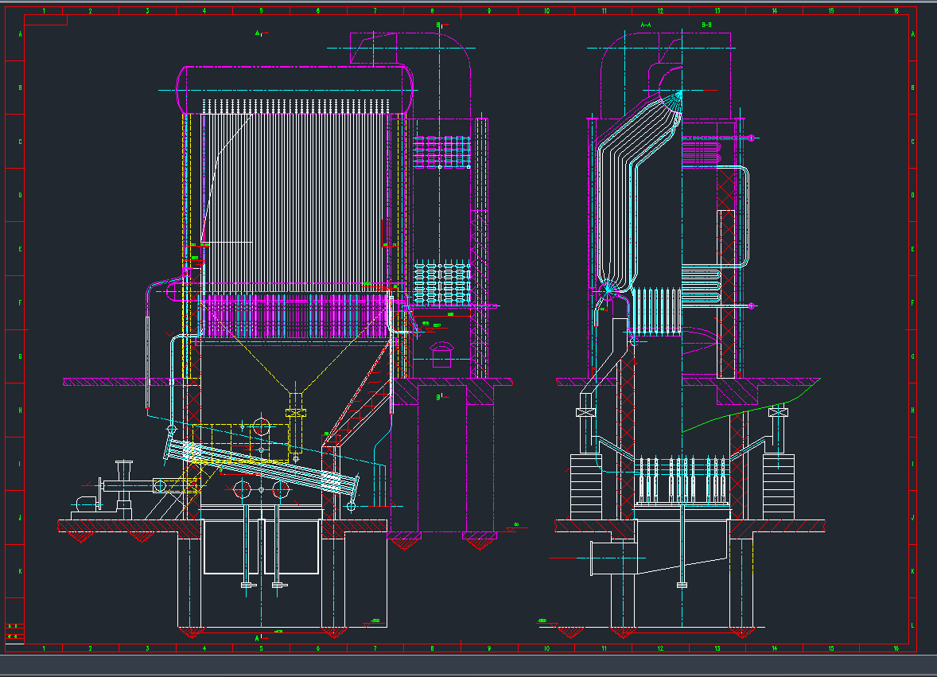Select the title block in the bottom-left corner
Viewport: 937px width, 677px height.
(14, 632)
